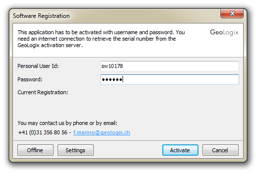Select the contact phone number text
Image resolution: width=260 pixels, height=181 pixels.
point(43,132)
